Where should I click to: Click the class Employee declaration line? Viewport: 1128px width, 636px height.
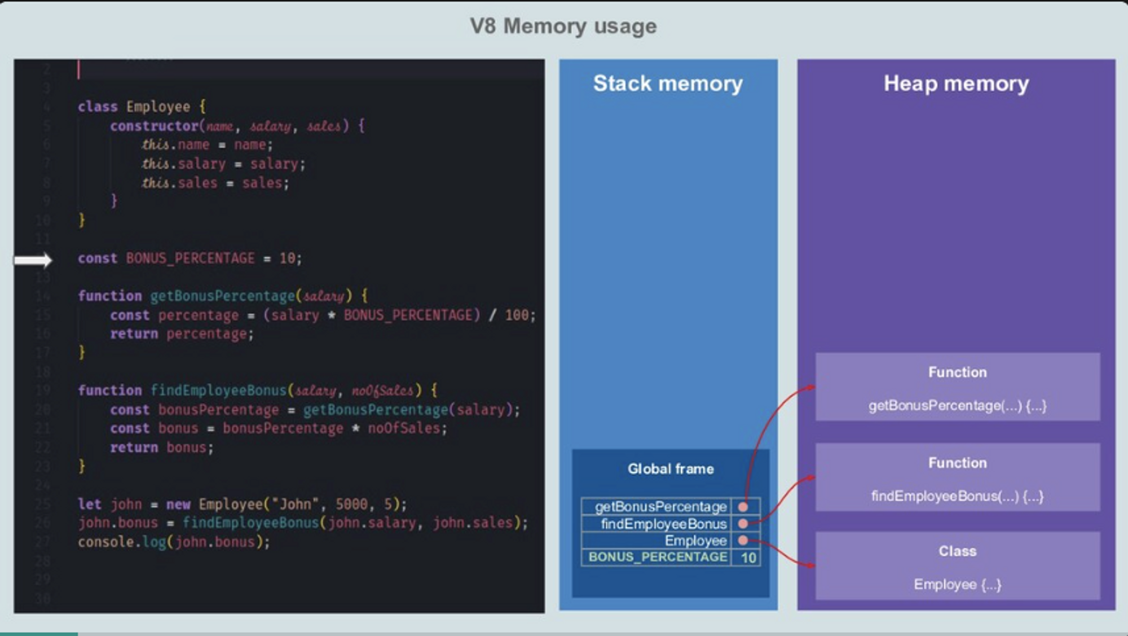[x=142, y=107]
